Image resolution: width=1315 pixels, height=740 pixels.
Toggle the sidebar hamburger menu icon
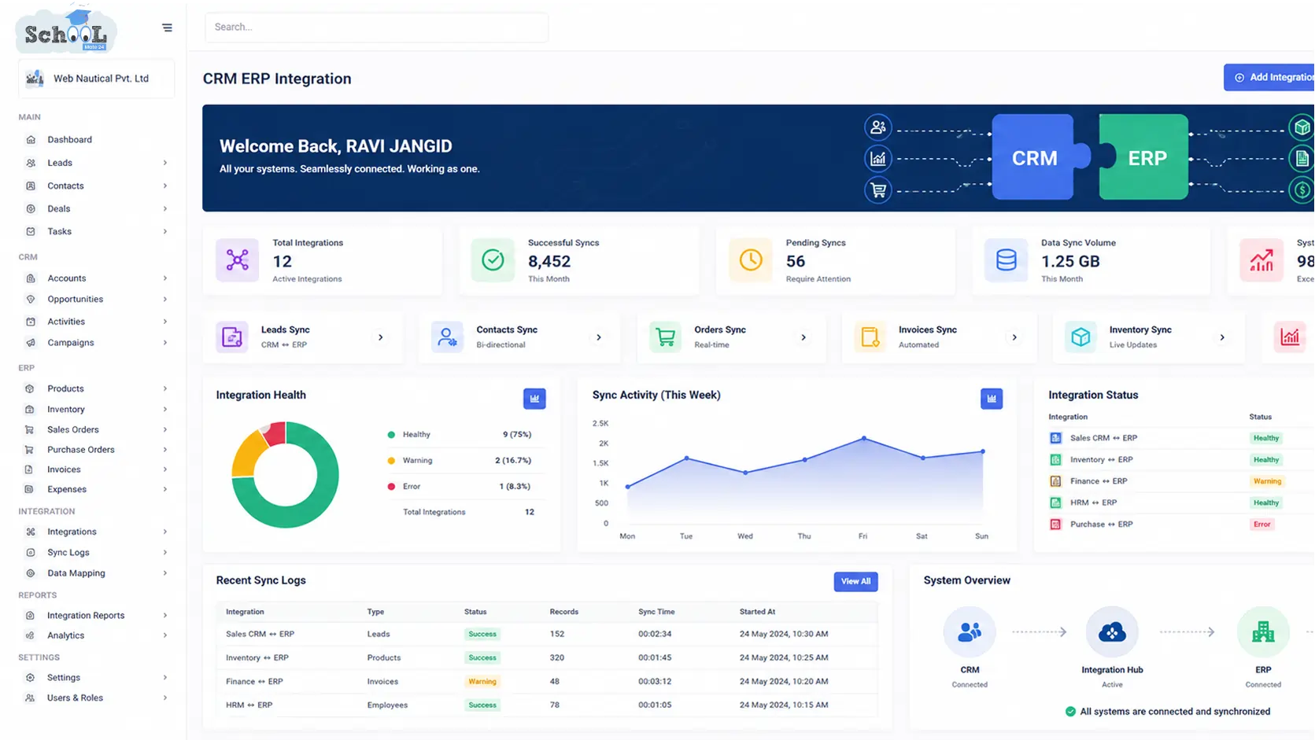click(167, 28)
